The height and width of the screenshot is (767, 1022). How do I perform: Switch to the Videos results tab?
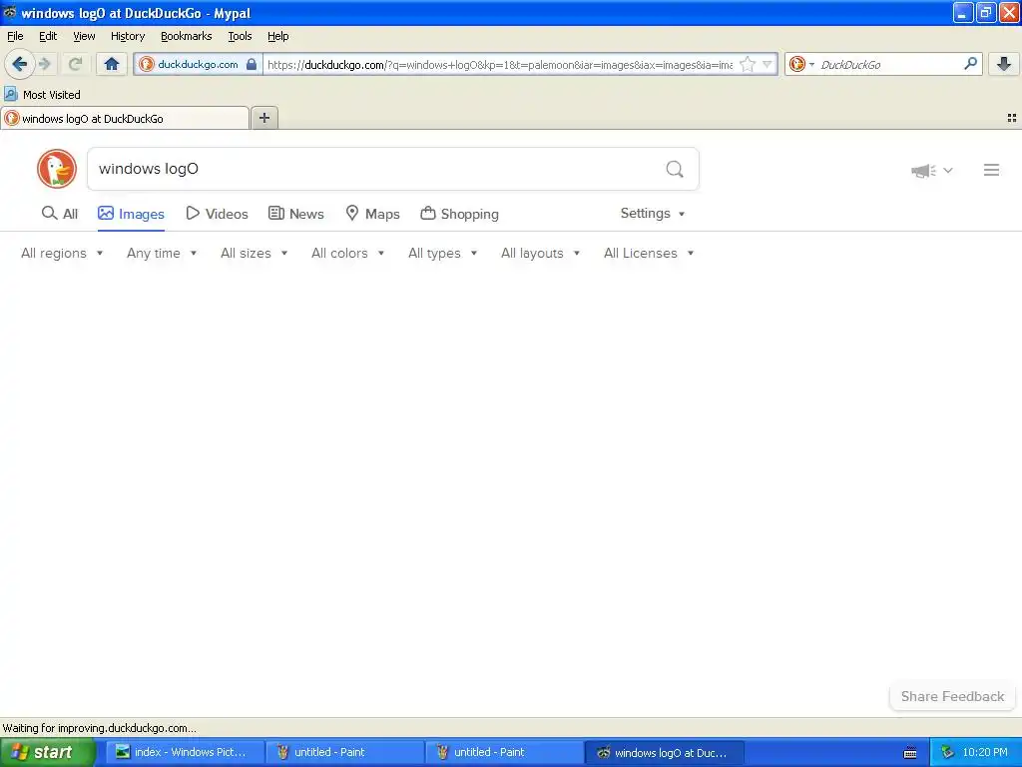point(217,214)
